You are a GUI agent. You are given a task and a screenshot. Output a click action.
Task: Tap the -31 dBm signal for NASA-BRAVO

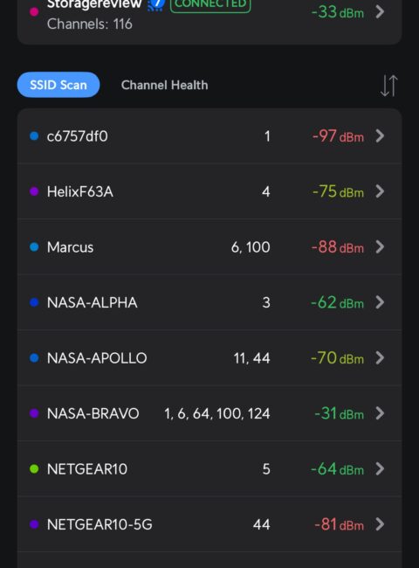click(x=339, y=413)
